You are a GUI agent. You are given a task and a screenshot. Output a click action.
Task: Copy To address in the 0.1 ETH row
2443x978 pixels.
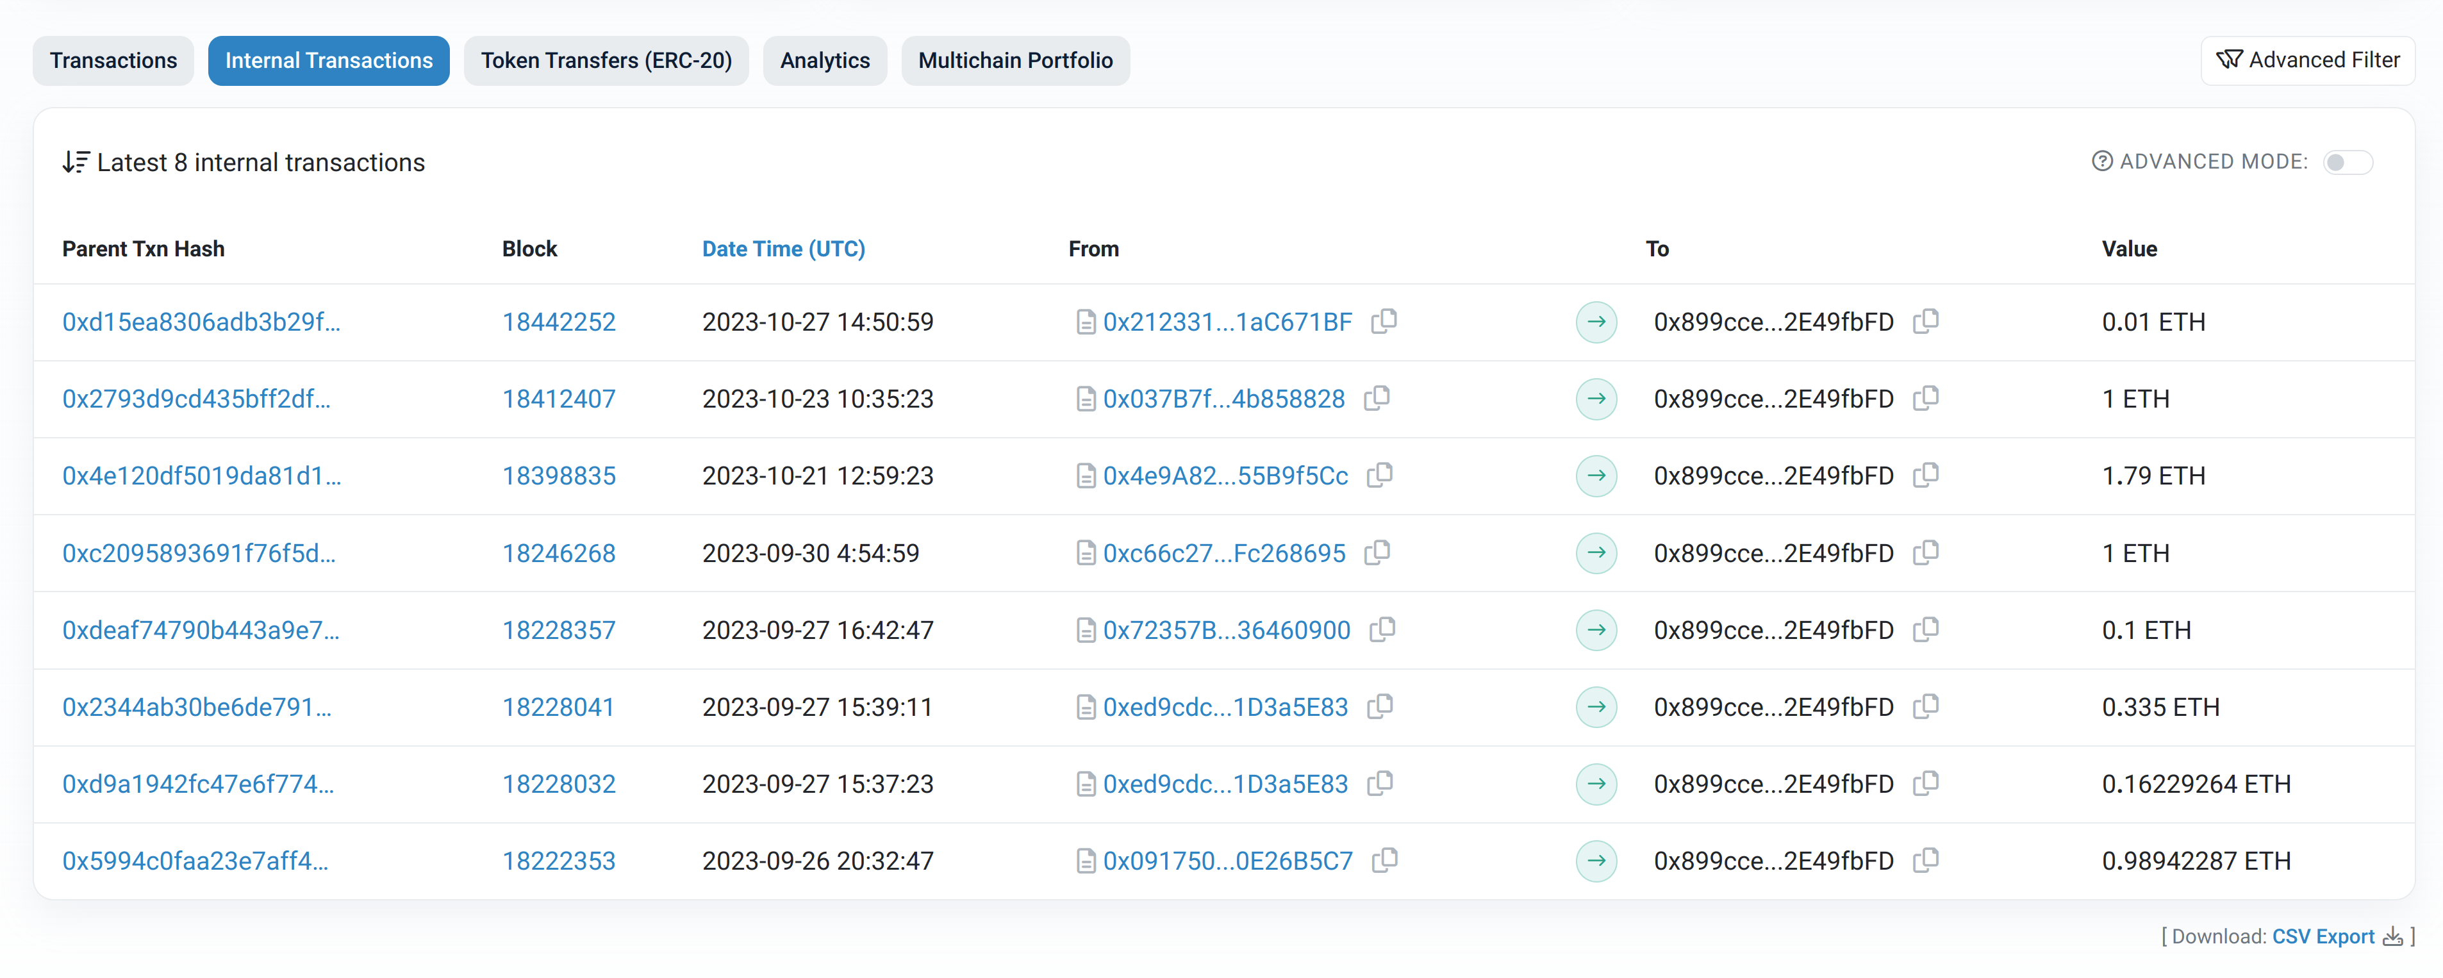pos(1925,629)
